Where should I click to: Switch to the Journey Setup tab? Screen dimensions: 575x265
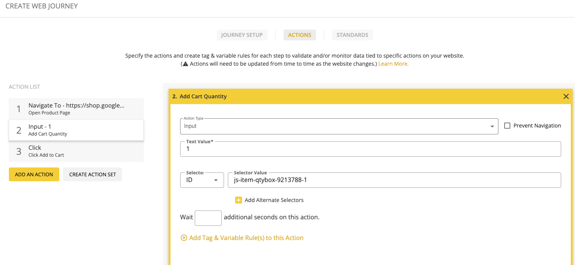point(242,35)
